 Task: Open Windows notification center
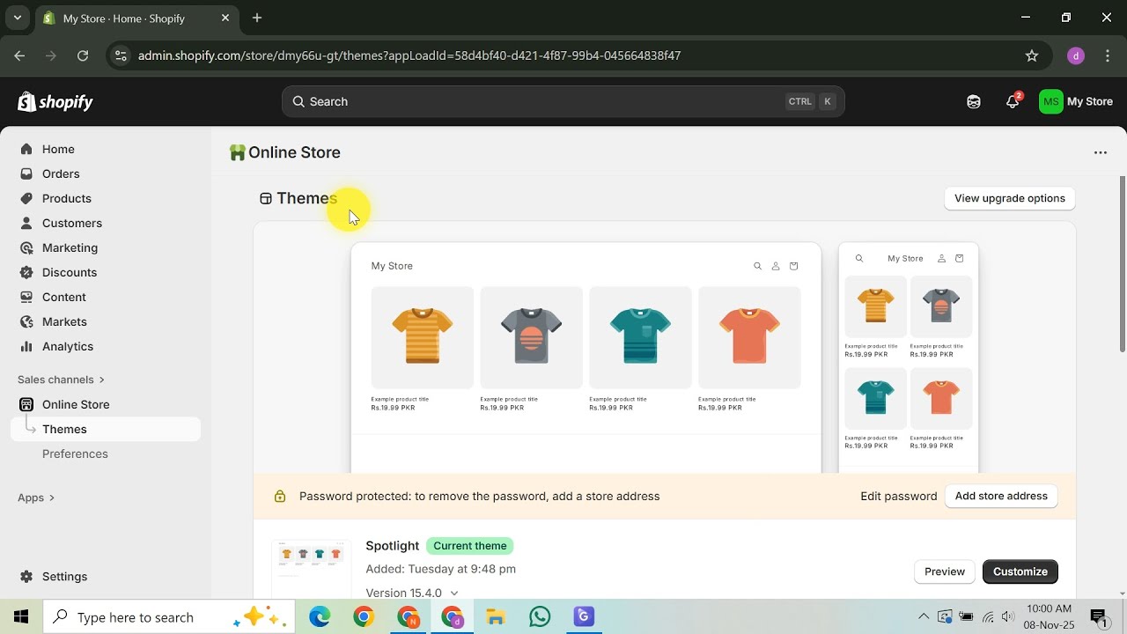(x=1098, y=617)
